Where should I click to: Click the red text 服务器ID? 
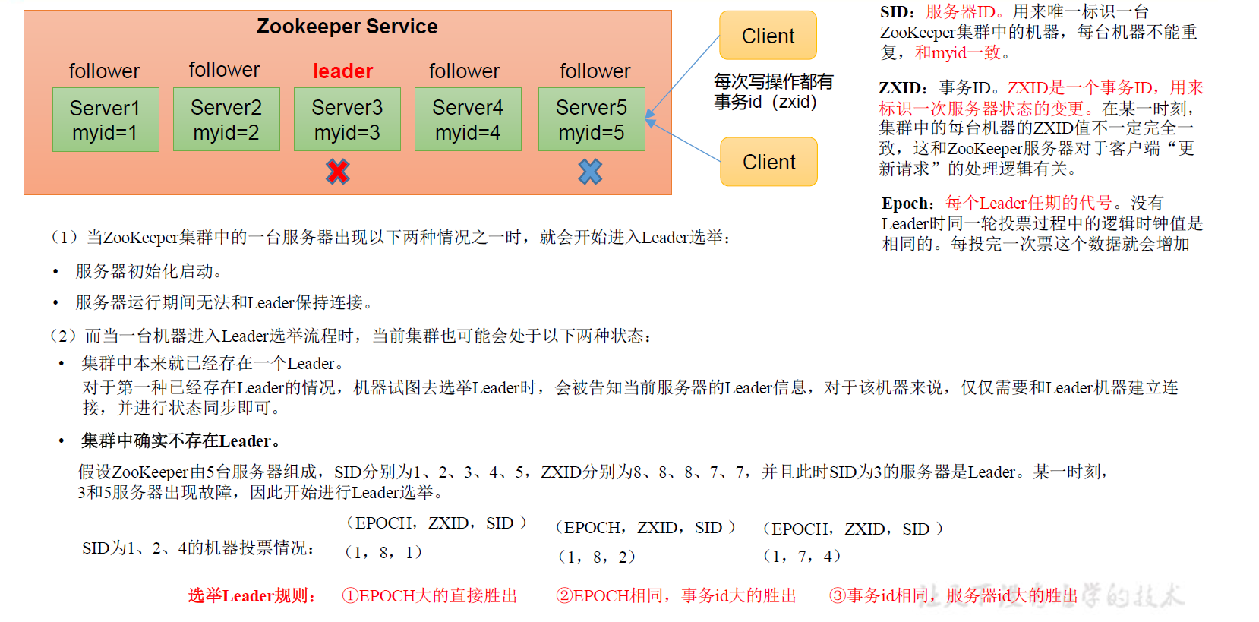click(960, 12)
